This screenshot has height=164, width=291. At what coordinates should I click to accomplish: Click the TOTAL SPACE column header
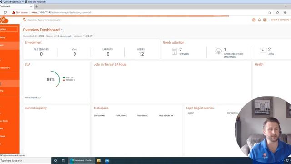[121, 116]
